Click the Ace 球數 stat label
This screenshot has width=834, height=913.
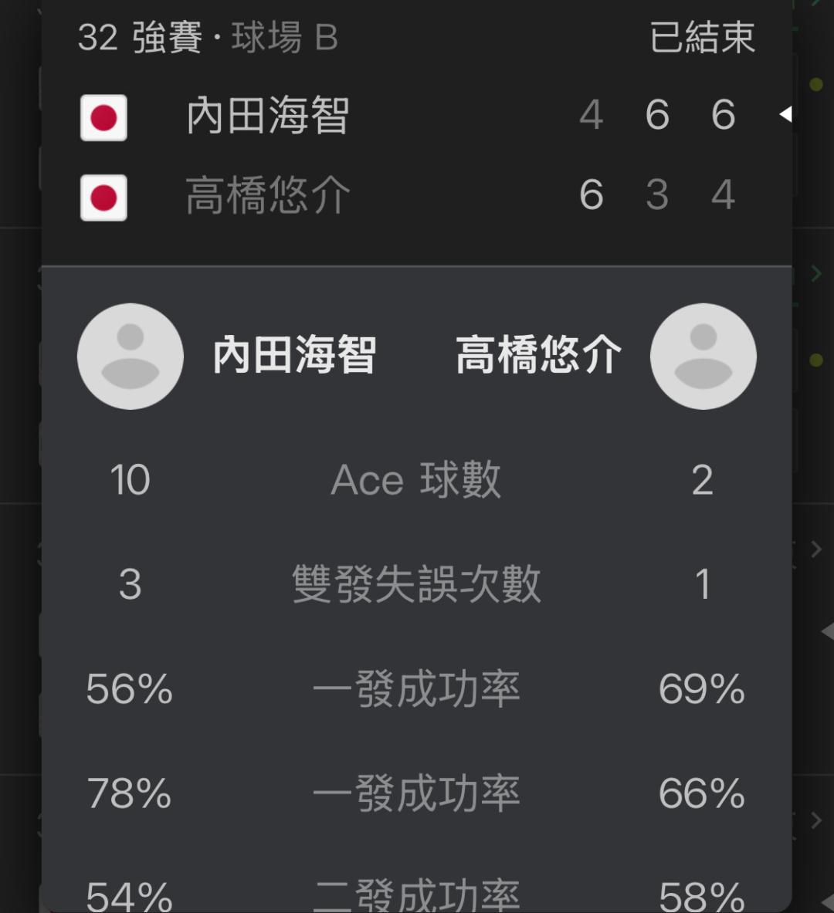click(x=416, y=480)
